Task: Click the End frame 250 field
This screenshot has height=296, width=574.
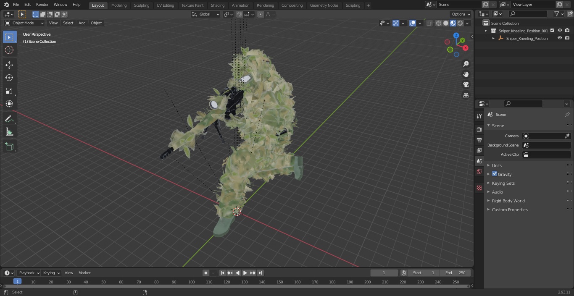Action: pyautogui.click(x=456, y=273)
